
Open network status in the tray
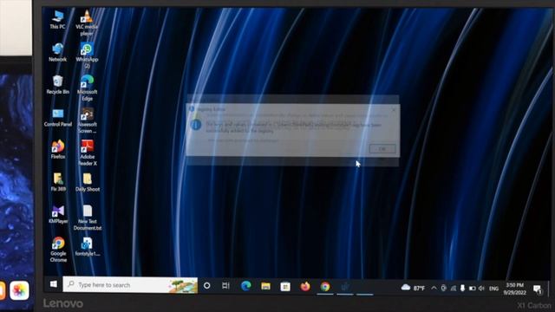(x=453, y=289)
